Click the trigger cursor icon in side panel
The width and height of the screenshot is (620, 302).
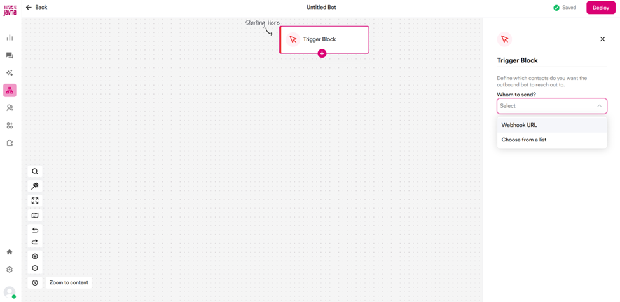click(x=504, y=39)
